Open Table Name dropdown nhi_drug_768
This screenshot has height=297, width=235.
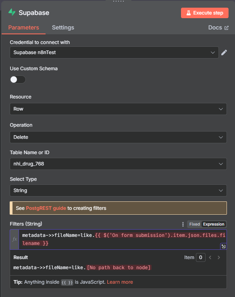click(x=118, y=164)
